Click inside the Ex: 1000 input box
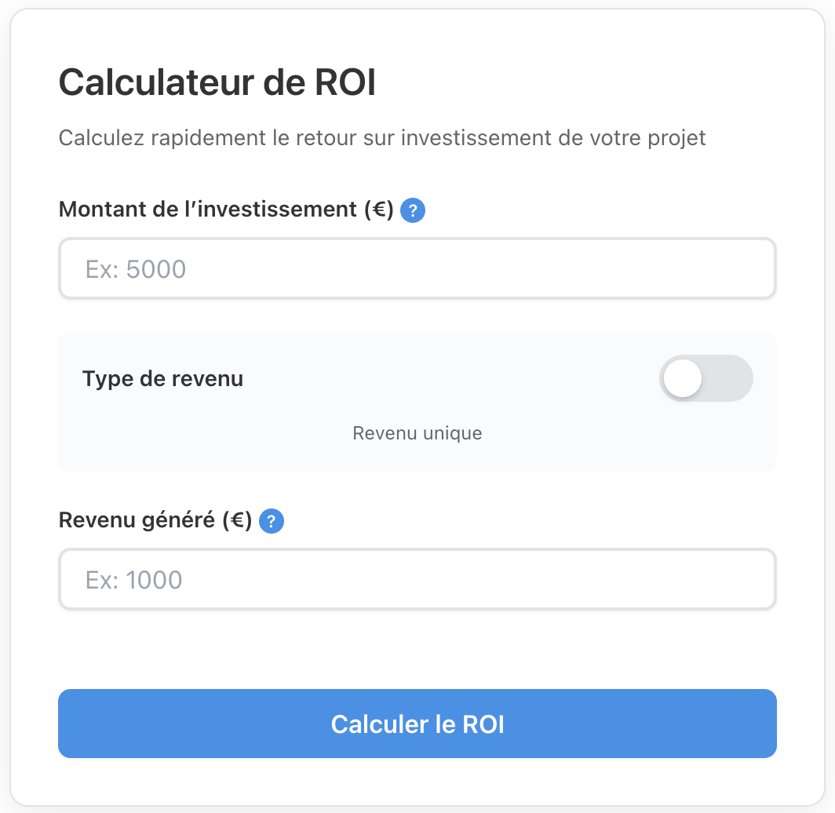The width and height of the screenshot is (835, 813). [417, 579]
